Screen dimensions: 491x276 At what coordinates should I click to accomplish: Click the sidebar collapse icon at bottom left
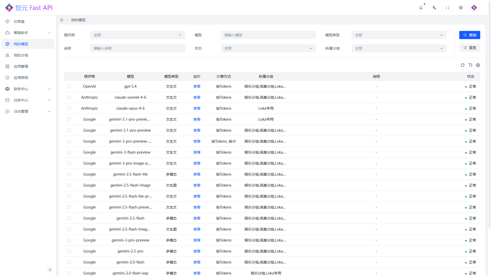(x=50, y=270)
